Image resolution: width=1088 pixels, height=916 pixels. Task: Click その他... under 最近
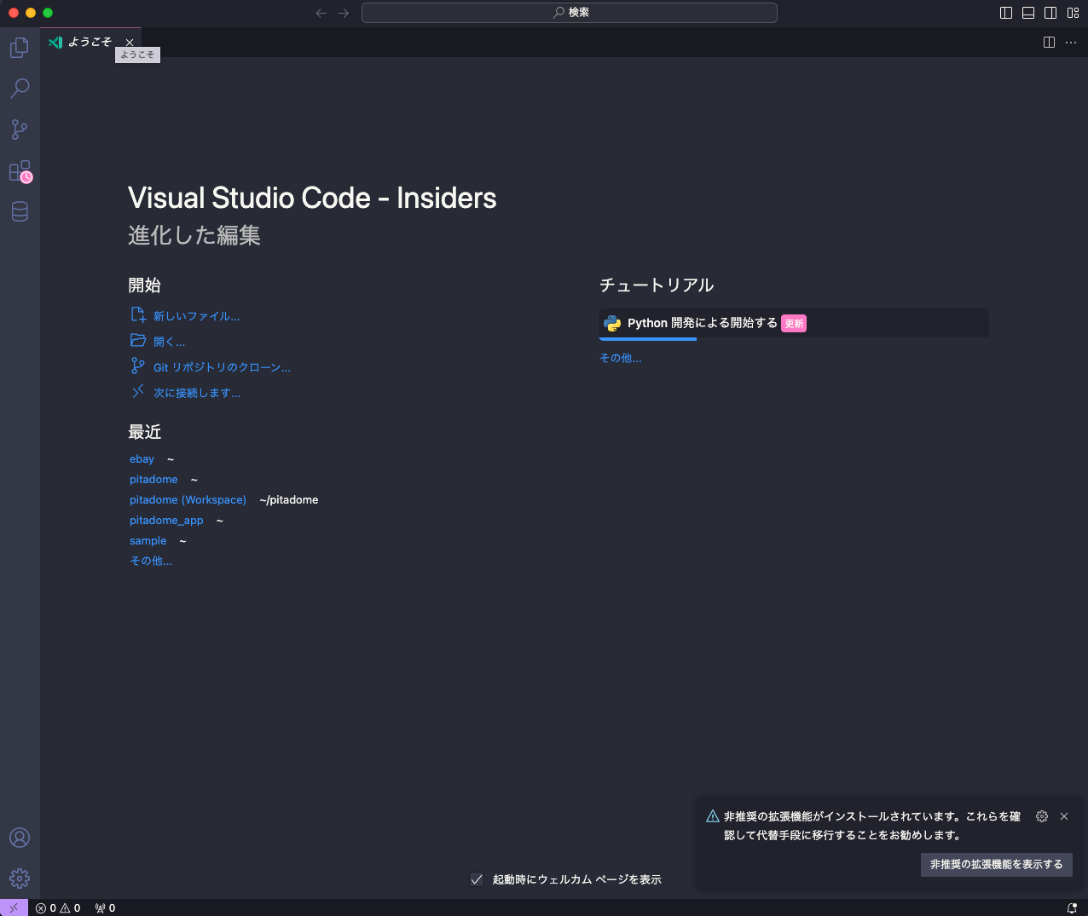(151, 561)
